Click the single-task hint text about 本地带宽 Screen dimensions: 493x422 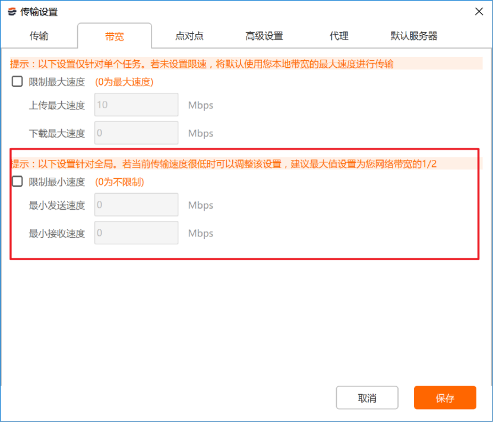(x=202, y=64)
